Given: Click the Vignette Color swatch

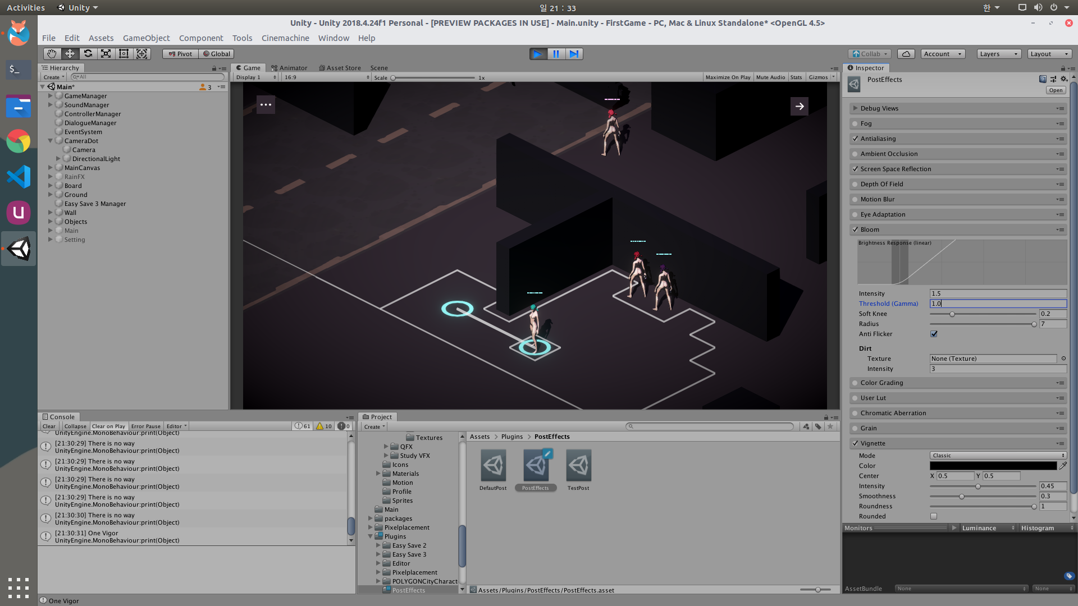Looking at the screenshot, I should click(x=993, y=466).
